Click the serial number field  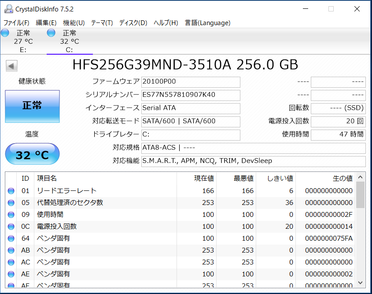coord(191,95)
